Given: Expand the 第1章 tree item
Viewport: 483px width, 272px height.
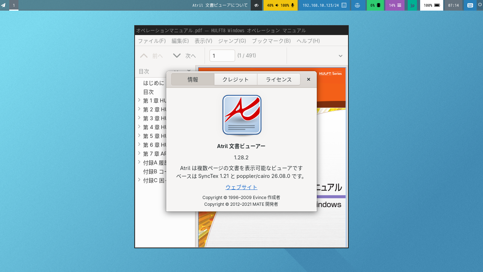Looking at the screenshot, I should point(139,100).
